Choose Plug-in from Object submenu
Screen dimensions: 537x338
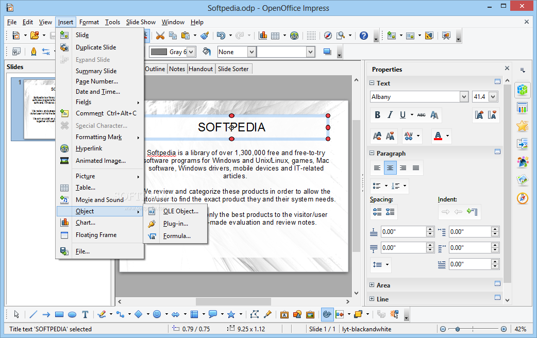tap(175, 224)
